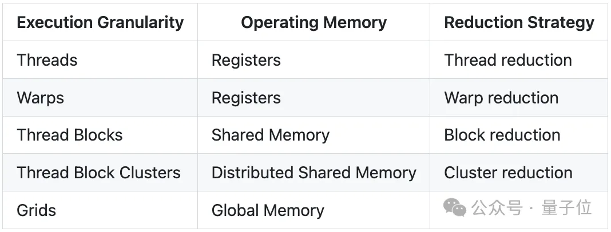
Task: Click the Thread Block Clusters cell
Action: (99, 173)
